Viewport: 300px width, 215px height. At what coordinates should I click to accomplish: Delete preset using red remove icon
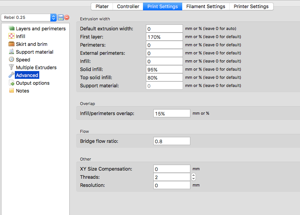67,17
